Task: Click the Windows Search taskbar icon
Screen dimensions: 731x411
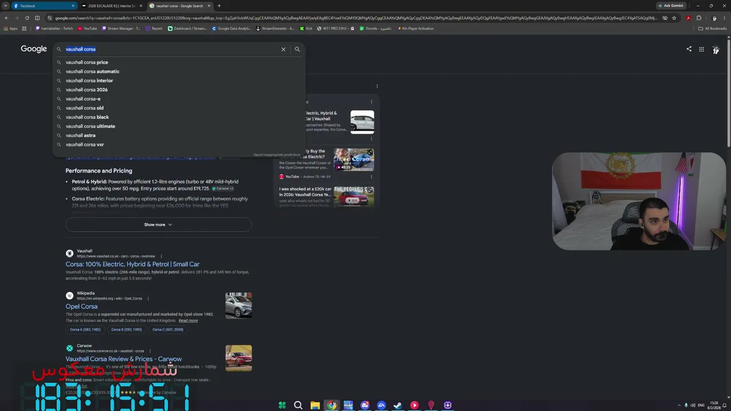Action: pos(298,405)
